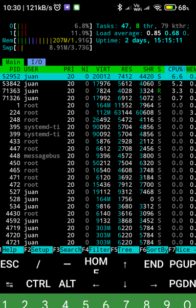Click the Mem usage meter
This screenshot has height=308, width=196.
click(47, 40)
